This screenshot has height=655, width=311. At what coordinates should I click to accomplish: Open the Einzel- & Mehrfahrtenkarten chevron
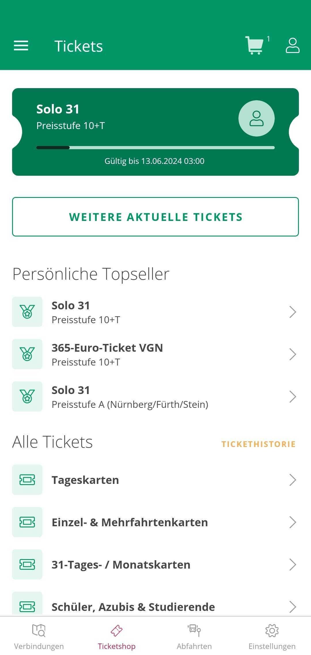pyautogui.click(x=293, y=522)
